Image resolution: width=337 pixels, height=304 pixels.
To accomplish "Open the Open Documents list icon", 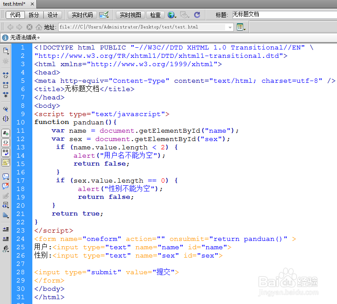I will [6, 51].
